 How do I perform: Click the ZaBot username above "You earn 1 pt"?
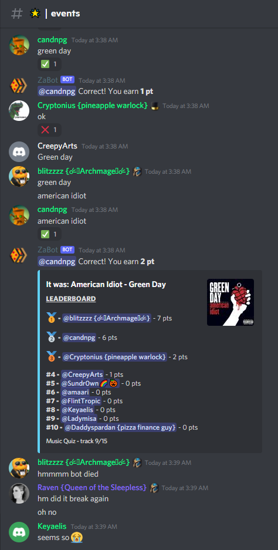[48, 80]
